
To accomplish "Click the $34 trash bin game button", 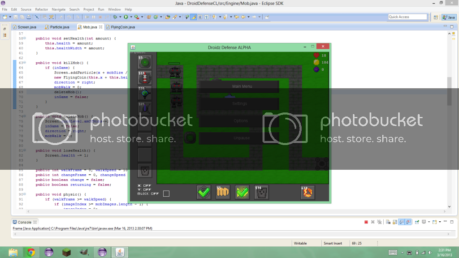I will (261, 192).
